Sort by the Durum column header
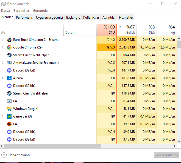This screenshot has width=181, height=163. pos(80,30)
